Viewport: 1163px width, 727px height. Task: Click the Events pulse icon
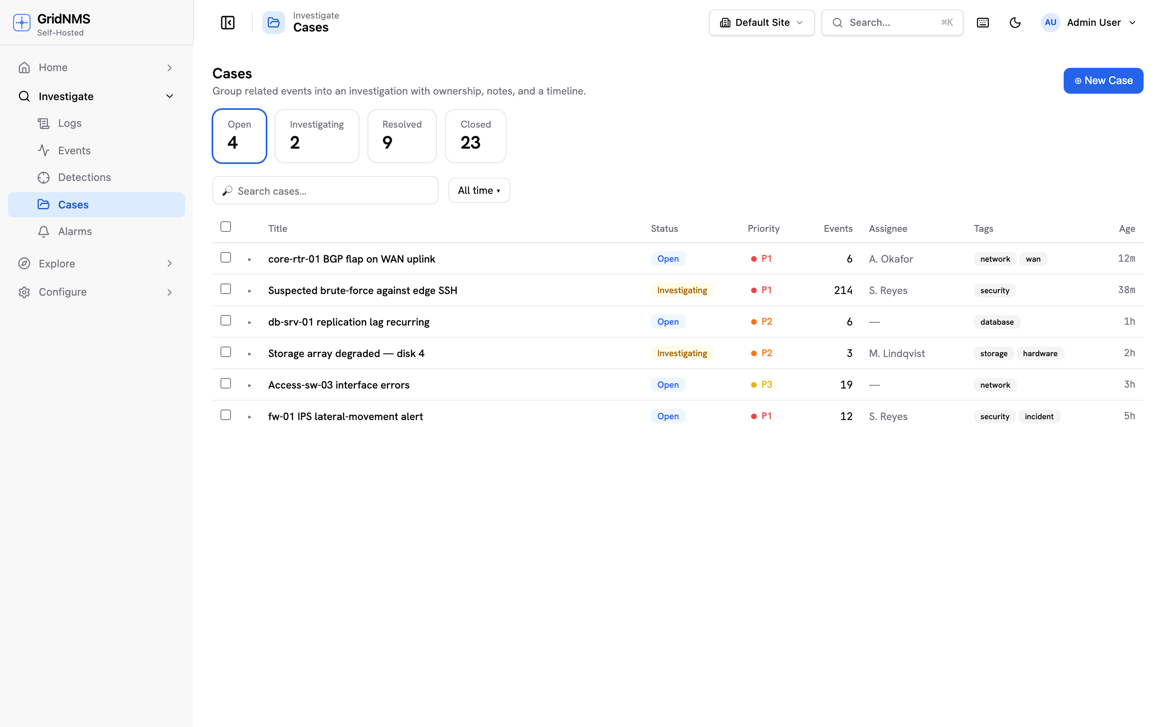[44, 151]
